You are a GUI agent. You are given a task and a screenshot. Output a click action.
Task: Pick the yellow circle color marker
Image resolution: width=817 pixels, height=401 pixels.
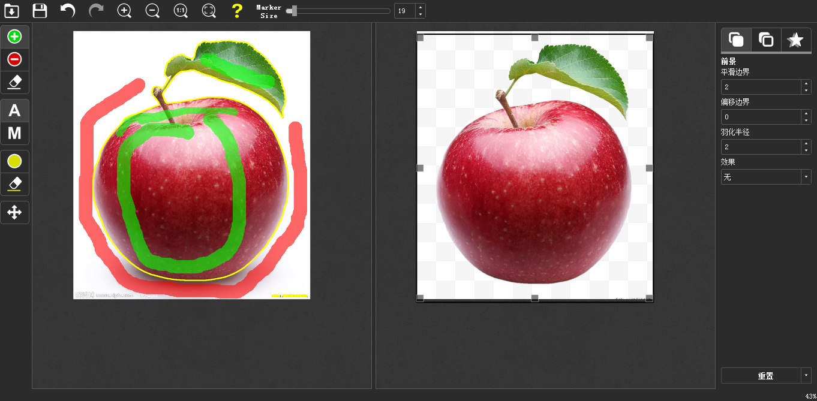point(14,161)
